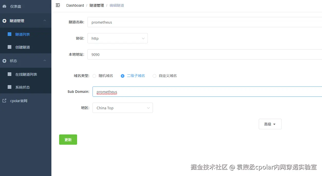This screenshot has height=176, width=322.
Task: Click the 本地地址 input field showing 9090
Action: pos(205,54)
